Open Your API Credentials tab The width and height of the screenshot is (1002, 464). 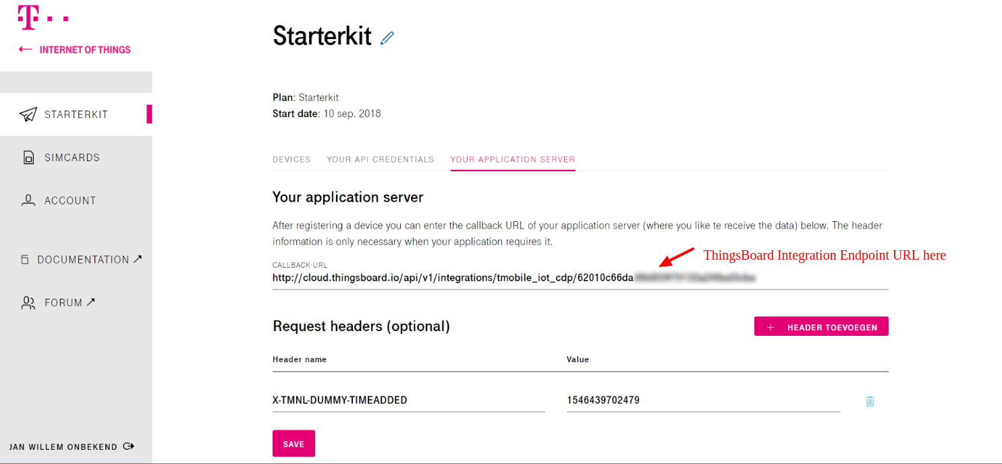tap(381, 160)
